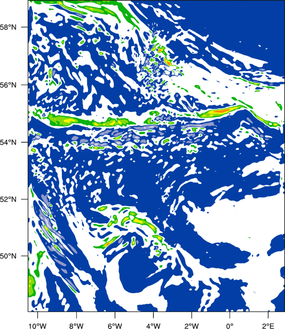Image resolution: width=285 pixels, height=329 pixels.
Task: Click the 50°N latitude label
Action: (8, 256)
